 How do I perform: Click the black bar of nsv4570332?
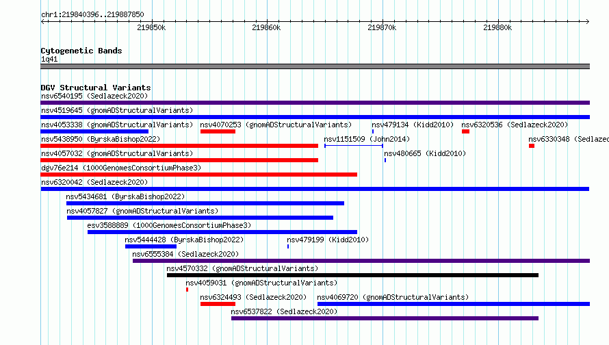tap(352, 275)
